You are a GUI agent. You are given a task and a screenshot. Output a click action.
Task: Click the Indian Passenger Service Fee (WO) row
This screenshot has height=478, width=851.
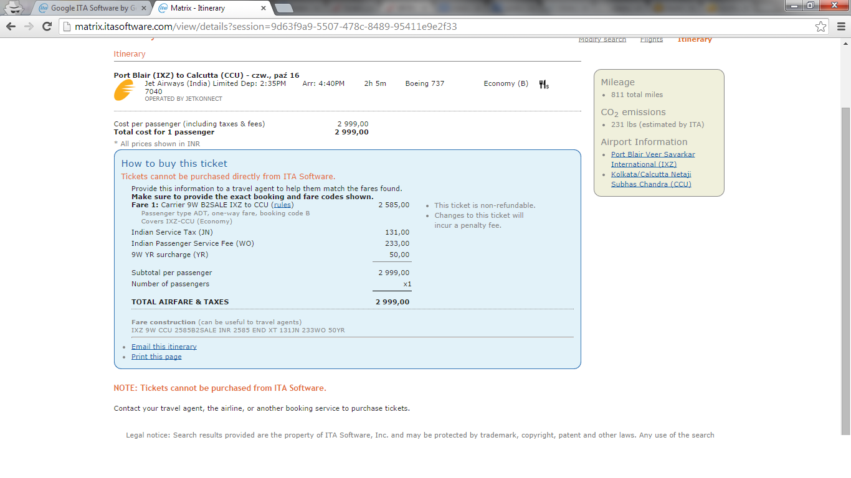pyautogui.click(x=270, y=243)
